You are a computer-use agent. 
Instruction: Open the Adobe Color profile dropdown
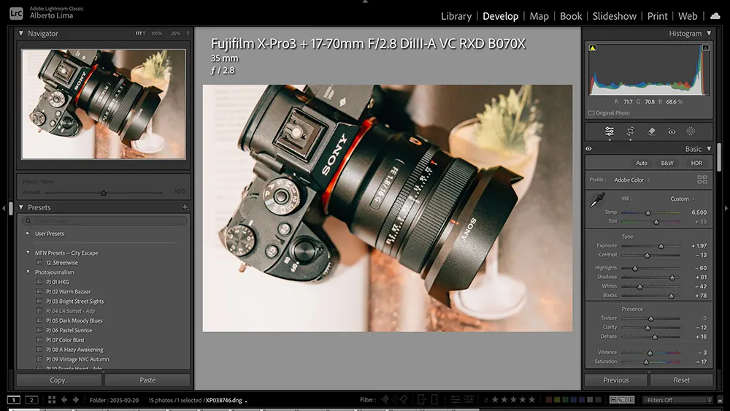click(x=631, y=180)
